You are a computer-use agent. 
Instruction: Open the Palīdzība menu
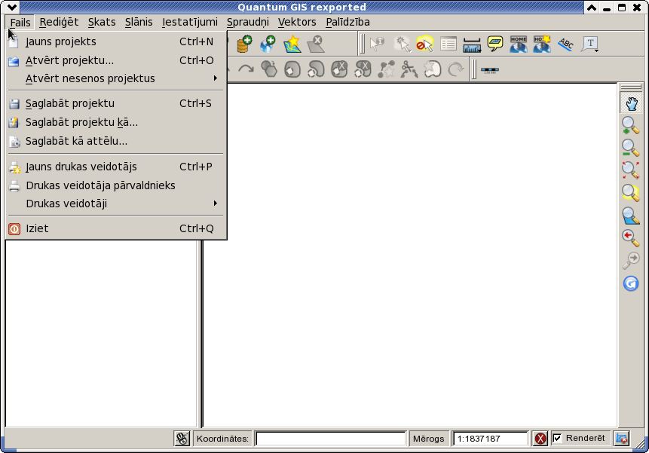(x=347, y=22)
